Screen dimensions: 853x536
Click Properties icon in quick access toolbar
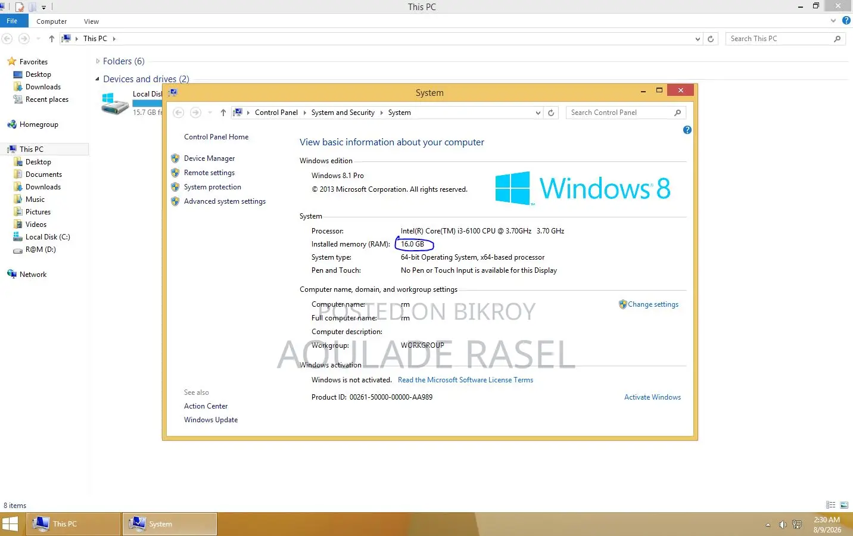click(20, 7)
